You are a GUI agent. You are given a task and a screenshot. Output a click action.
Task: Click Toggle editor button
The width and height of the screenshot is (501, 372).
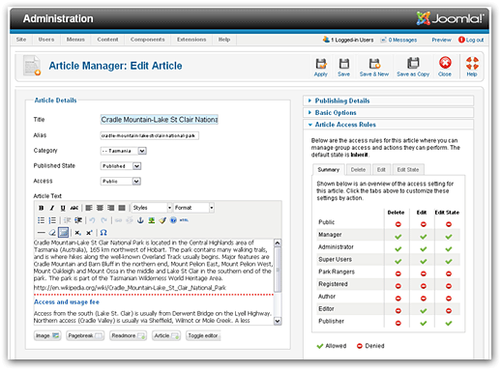click(203, 336)
